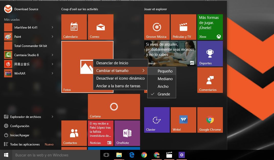Viewport: 274px width, 160px height.
Task: Launch IrfanView 64 4.41 from most used
Action: pos(29,27)
